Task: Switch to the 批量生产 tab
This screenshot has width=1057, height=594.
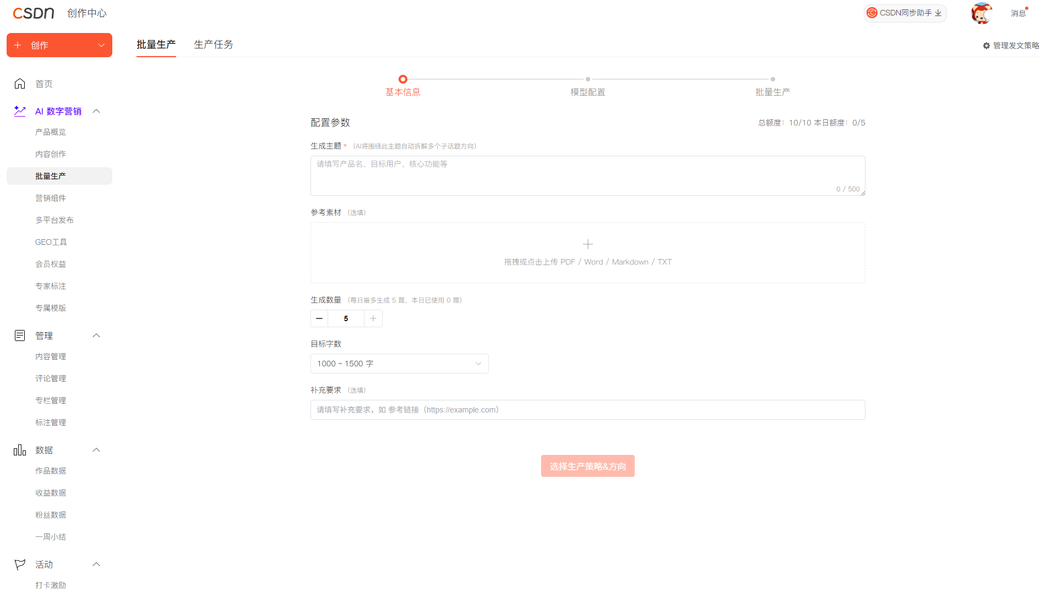Action: (156, 45)
